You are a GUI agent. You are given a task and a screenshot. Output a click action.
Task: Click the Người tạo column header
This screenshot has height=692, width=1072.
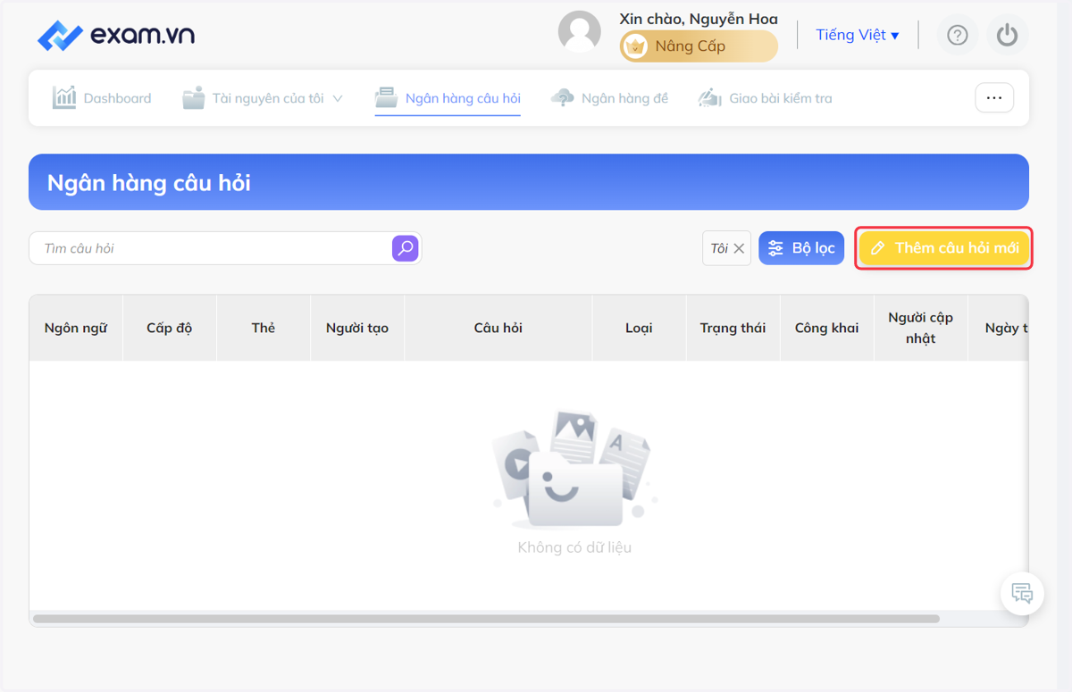[357, 328]
